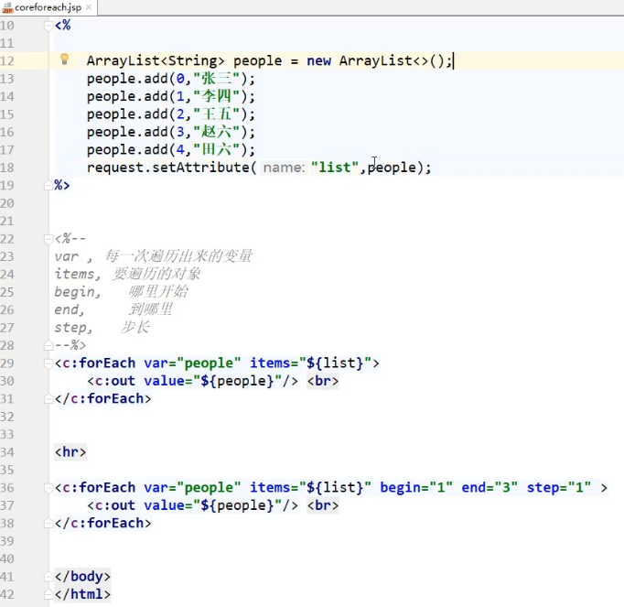Click the "赵六" string on line 16
The width and height of the screenshot is (624, 607).
pyautogui.click(x=217, y=132)
